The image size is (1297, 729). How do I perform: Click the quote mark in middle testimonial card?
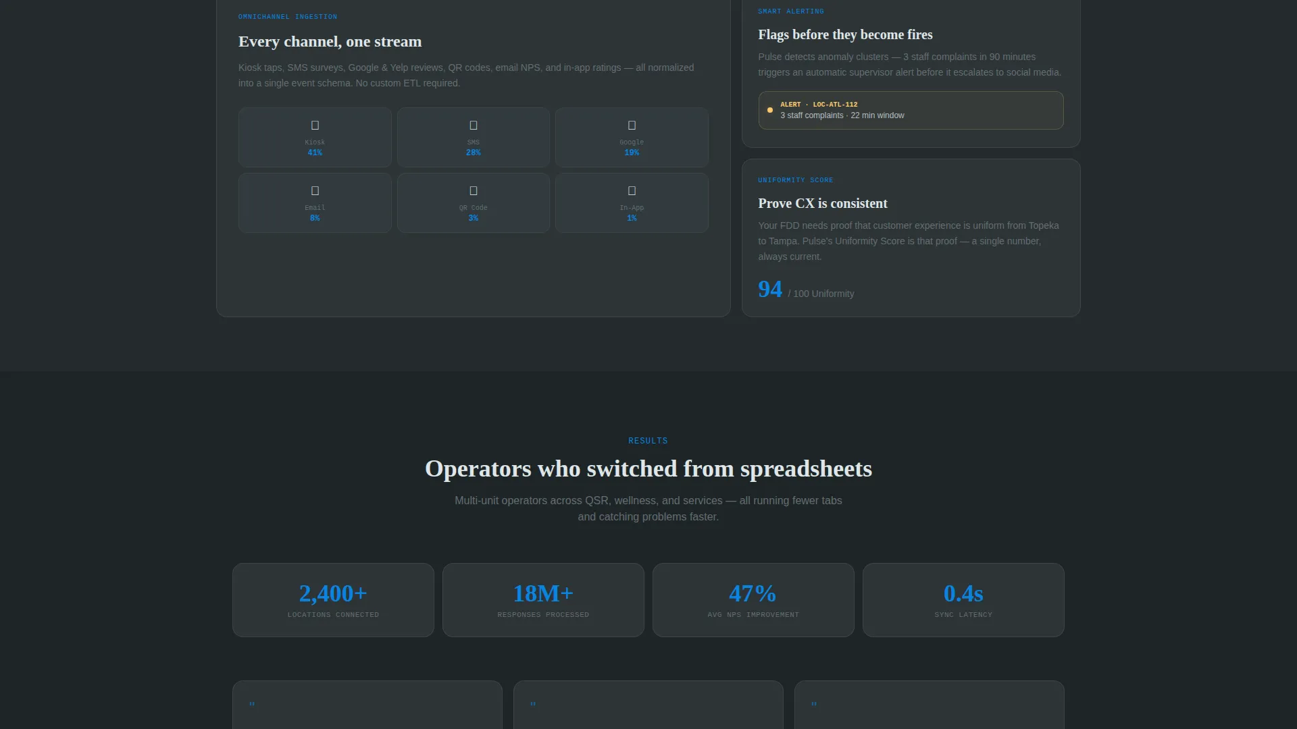(x=533, y=705)
